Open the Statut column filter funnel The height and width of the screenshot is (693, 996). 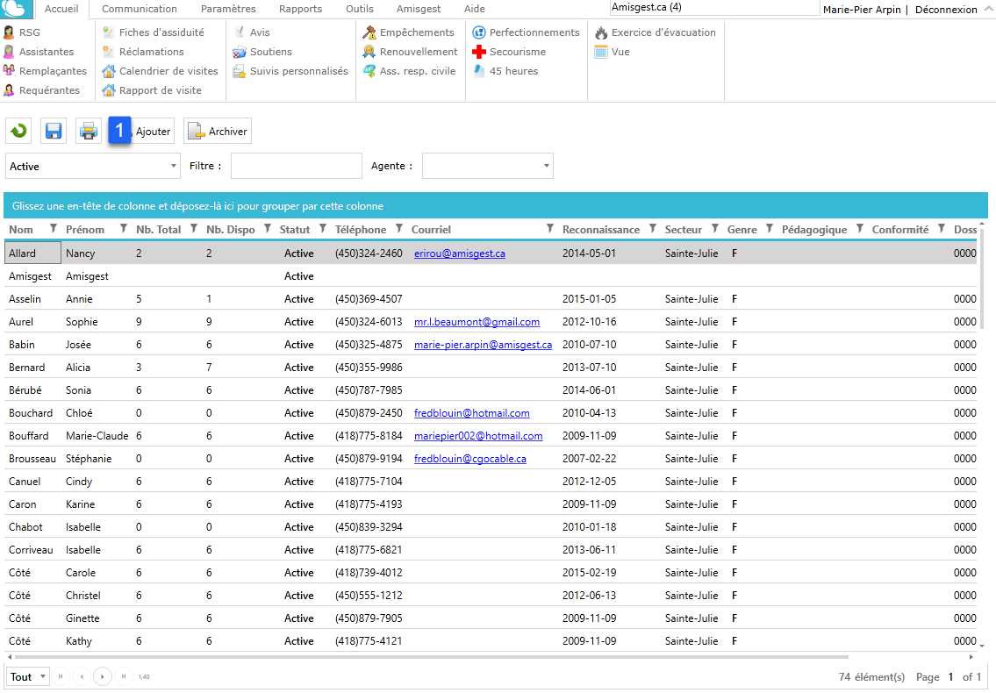tap(321, 229)
